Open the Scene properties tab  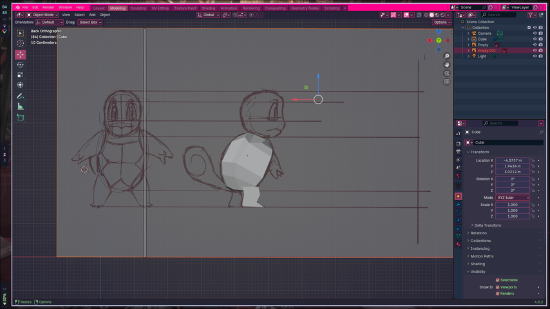click(x=458, y=167)
